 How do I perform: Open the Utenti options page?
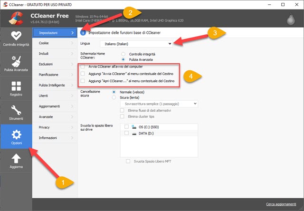[x=55, y=96]
